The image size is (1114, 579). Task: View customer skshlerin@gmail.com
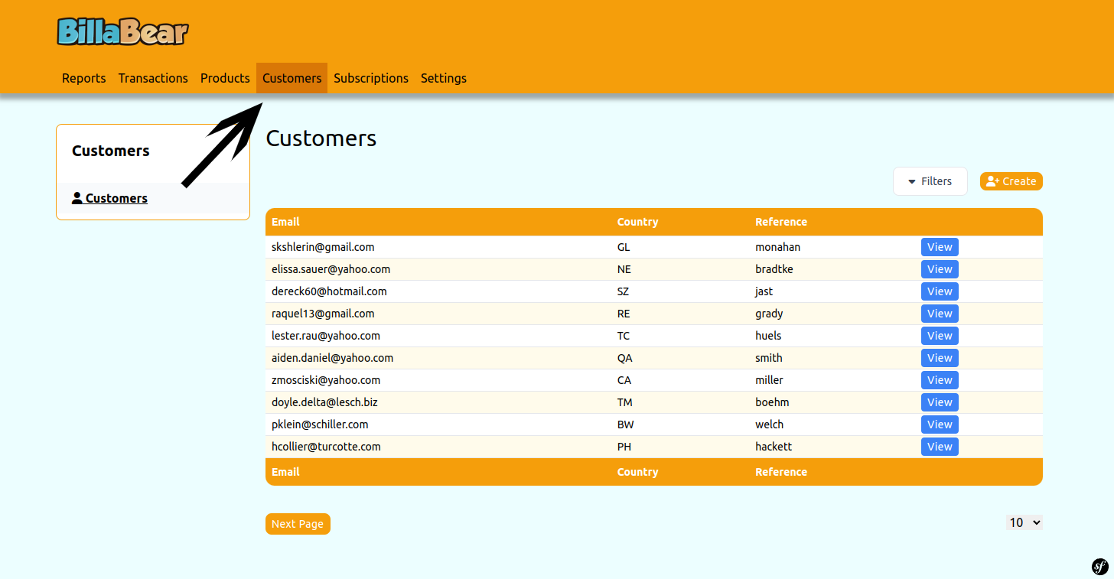pyautogui.click(x=940, y=247)
